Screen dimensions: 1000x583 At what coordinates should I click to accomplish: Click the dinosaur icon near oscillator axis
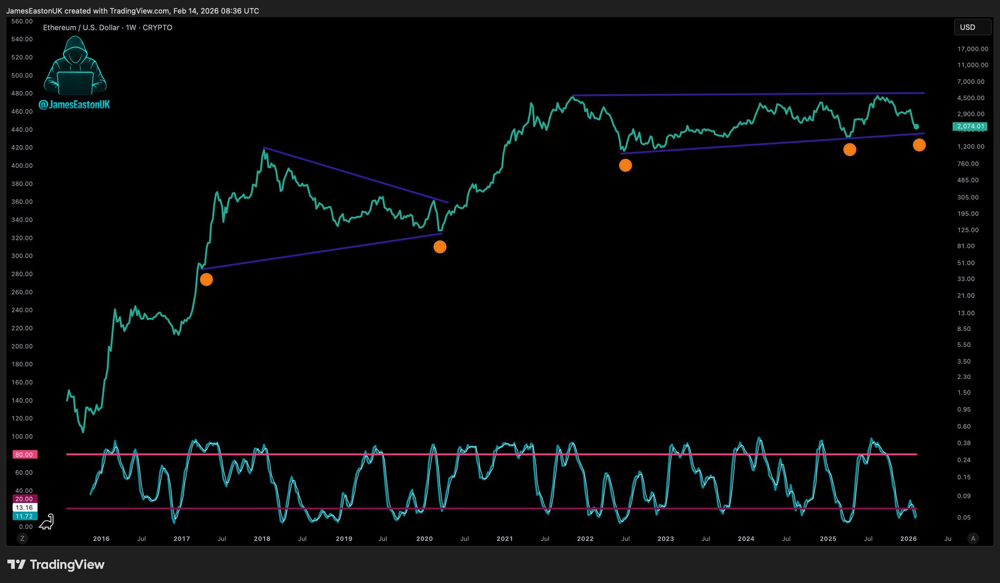click(x=47, y=522)
